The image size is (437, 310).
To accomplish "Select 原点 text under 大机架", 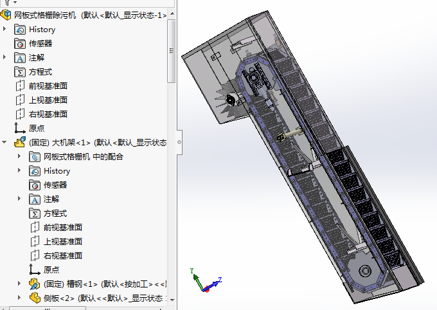I will pos(51,270).
